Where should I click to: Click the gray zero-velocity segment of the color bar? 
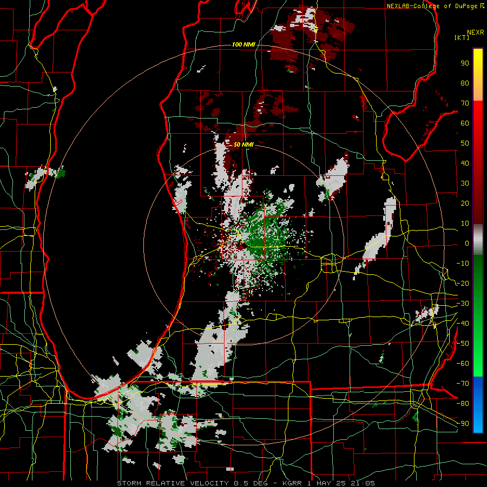coord(478,240)
